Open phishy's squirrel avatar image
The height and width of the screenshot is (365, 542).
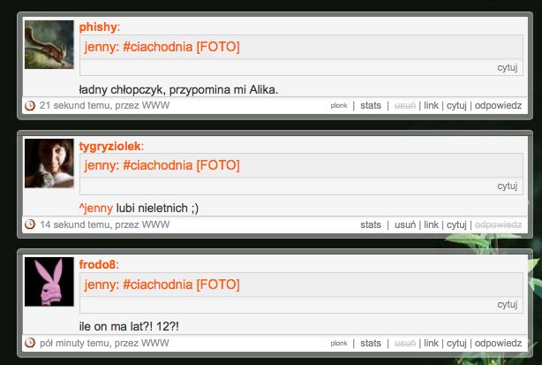pos(49,44)
